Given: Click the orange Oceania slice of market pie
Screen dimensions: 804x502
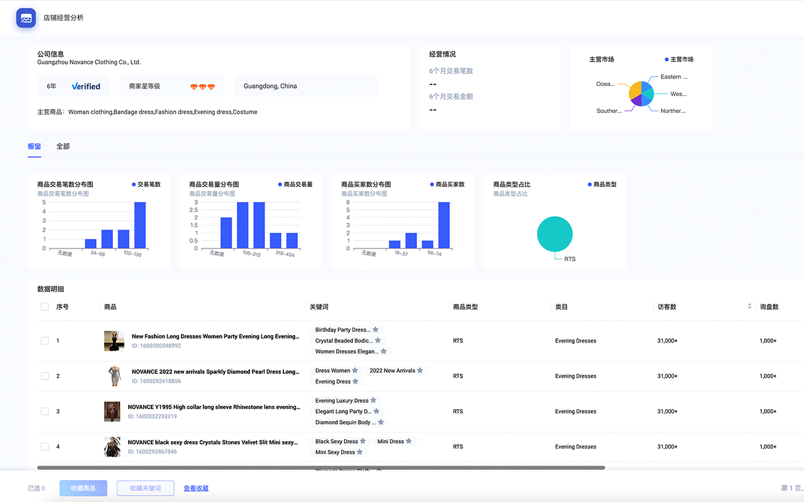Looking at the screenshot, I should [x=635, y=90].
